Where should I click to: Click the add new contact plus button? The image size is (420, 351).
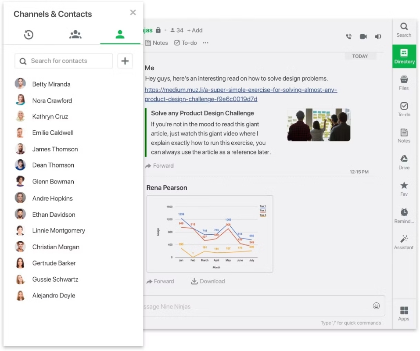click(x=125, y=61)
